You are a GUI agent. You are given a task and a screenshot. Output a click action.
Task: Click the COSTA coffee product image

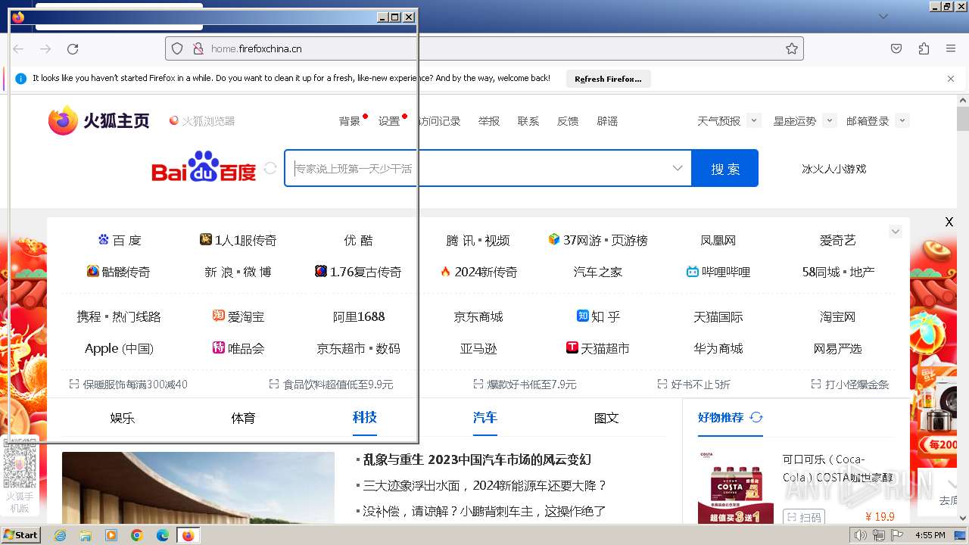pos(736,487)
